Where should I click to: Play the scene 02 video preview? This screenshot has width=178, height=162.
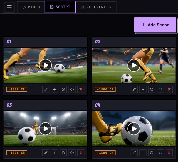[134, 65]
